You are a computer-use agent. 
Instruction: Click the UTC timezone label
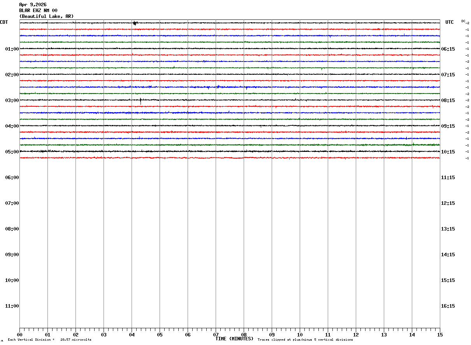click(450, 22)
